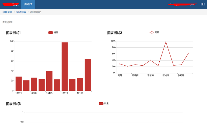Click the 图形报表 section heading
This screenshot has width=207, height=127.
pyautogui.click(x=8, y=22)
